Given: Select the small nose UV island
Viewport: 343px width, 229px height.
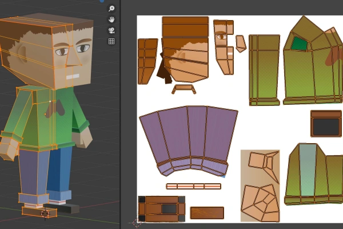Looking at the screenshot, I should (x=241, y=44).
